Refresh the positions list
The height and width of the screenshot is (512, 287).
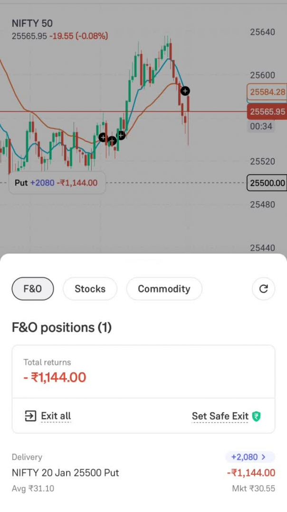[x=263, y=288]
